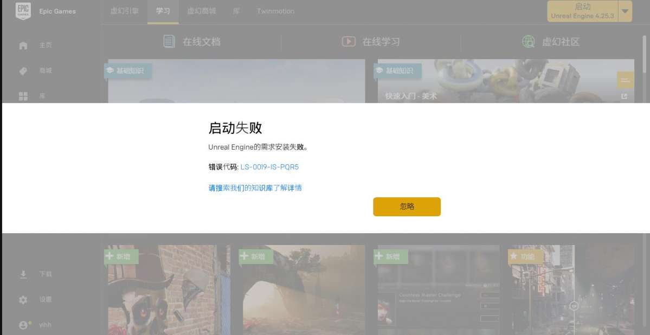Open the Countless Avatar Challenge thumbnail

pos(439,290)
